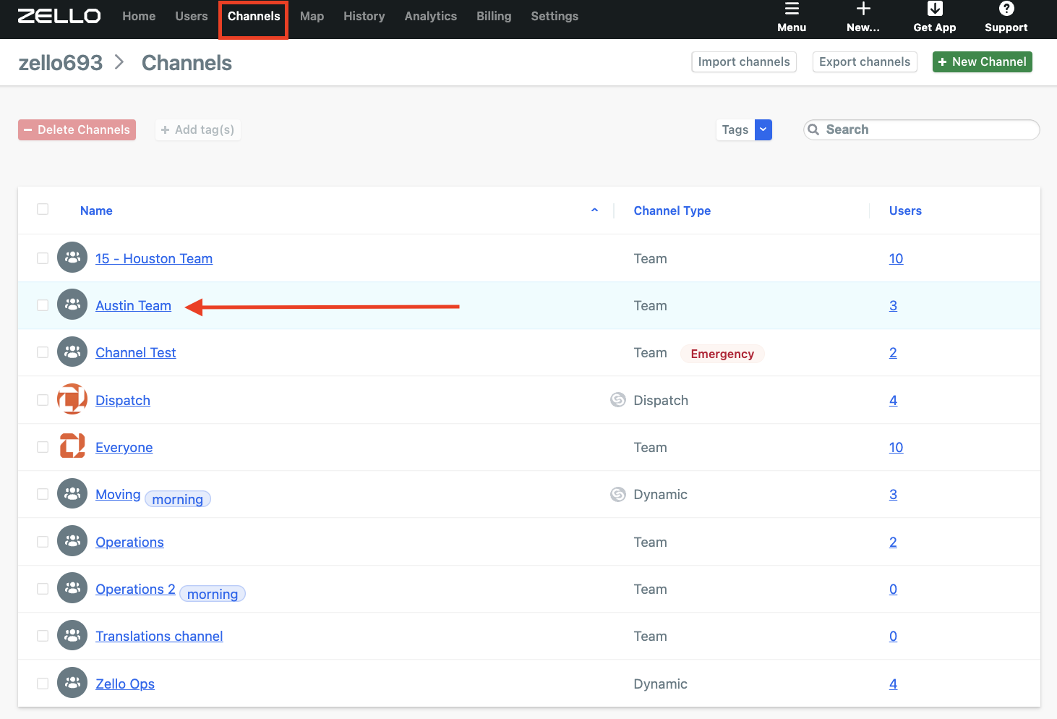The width and height of the screenshot is (1057, 719).
Task: Open the Translations channel link
Action: coord(159,636)
